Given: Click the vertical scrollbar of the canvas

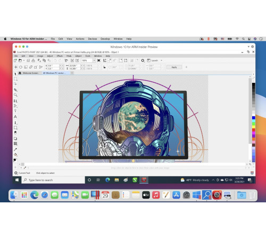Looking at the screenshot, I should click(x=250, y=110).
